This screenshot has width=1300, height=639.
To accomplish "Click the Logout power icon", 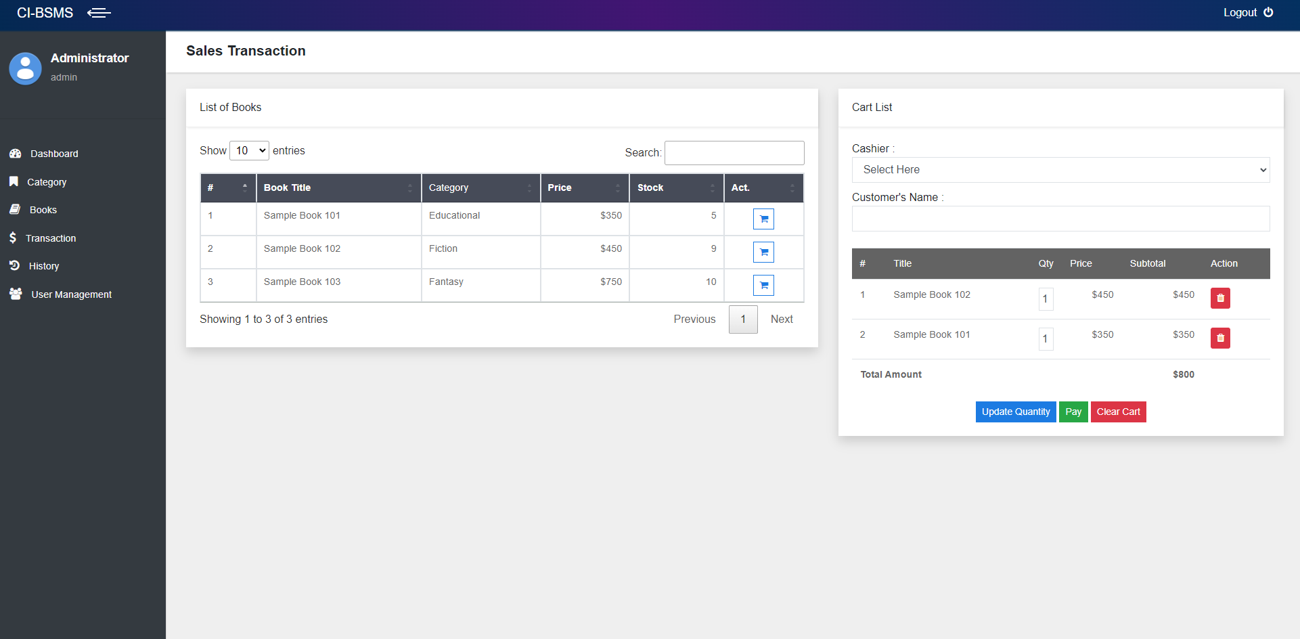I will click(1268, 12).
